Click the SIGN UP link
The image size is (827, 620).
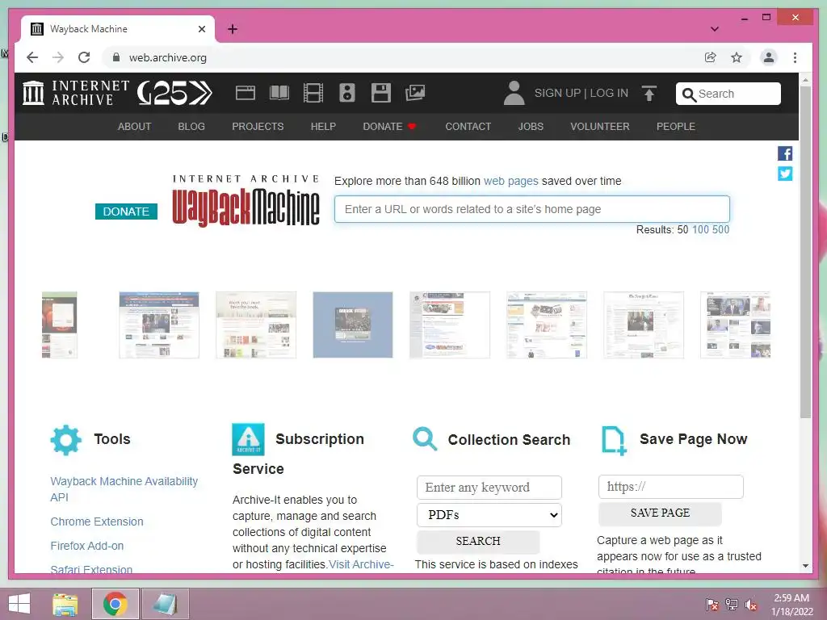coord(557,94)
